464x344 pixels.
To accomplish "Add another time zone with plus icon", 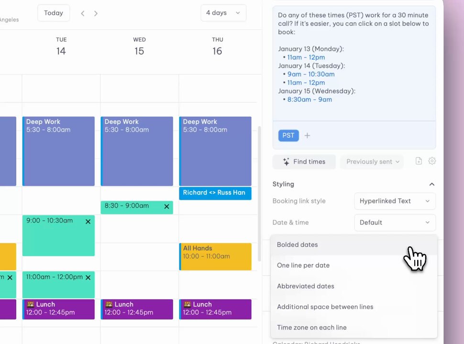I will (307, 135).
